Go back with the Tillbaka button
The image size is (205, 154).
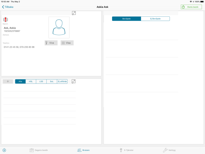[8, 7]
